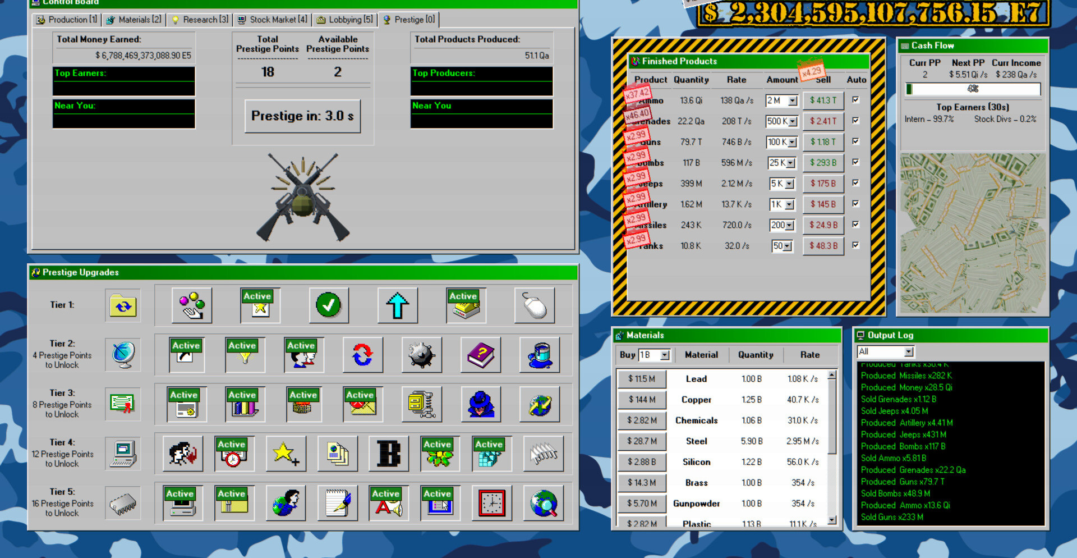This screenshot has width=1077, height=558.
Task: Choose the naval mine upgrade in Tier 2
Action: tap(421, 355)
